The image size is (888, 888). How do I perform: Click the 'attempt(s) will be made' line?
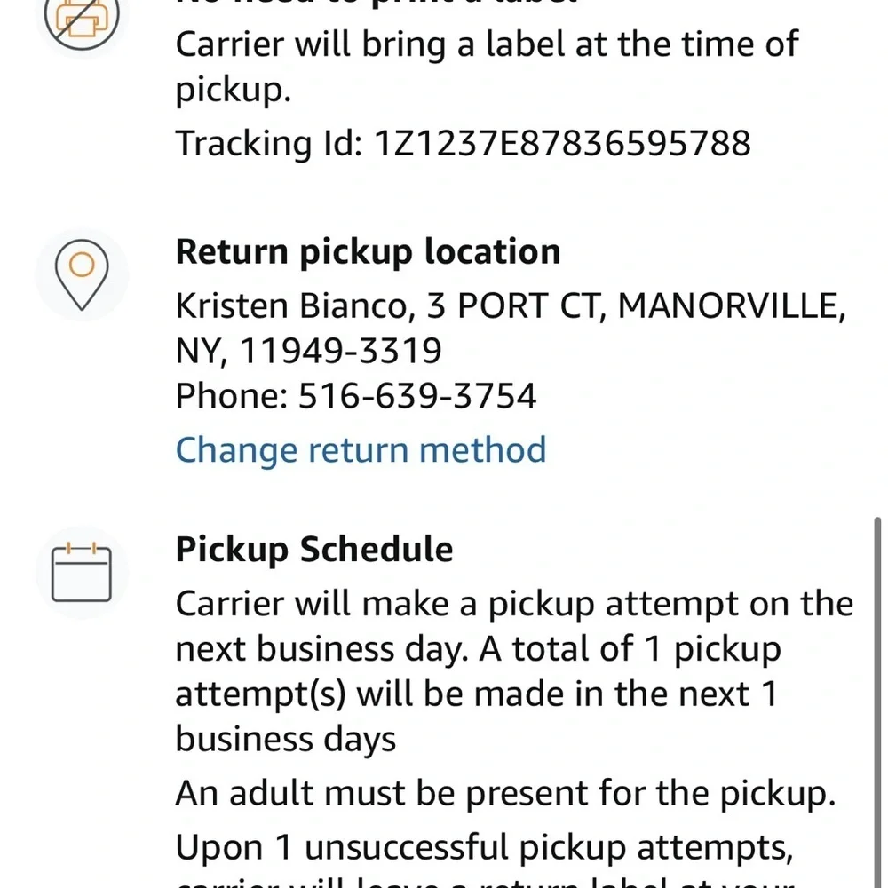pos(476,694)
